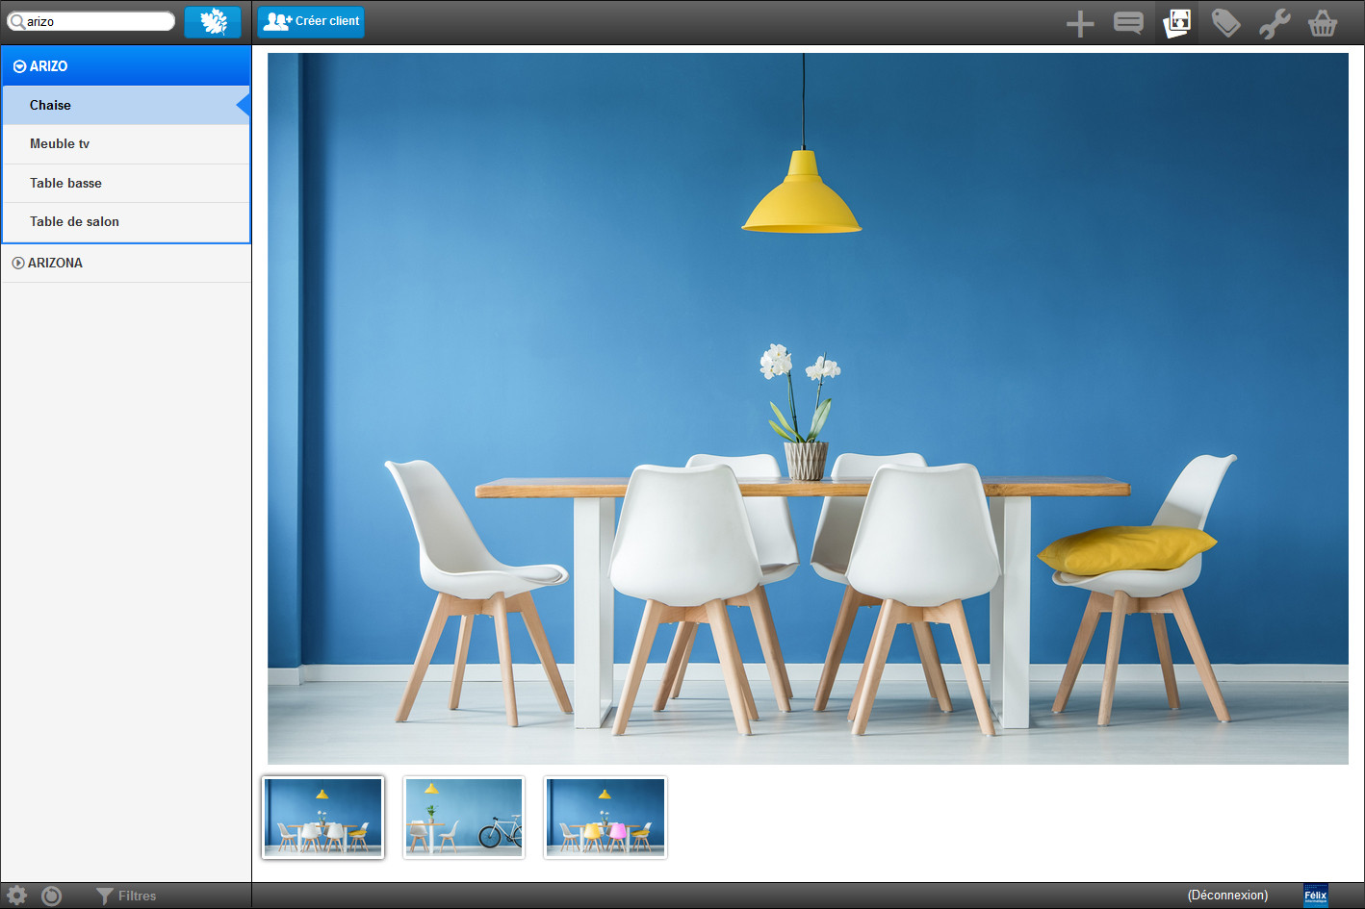
Task: Click the Déconnexion logout link
Action: [x=1227, y=896]
